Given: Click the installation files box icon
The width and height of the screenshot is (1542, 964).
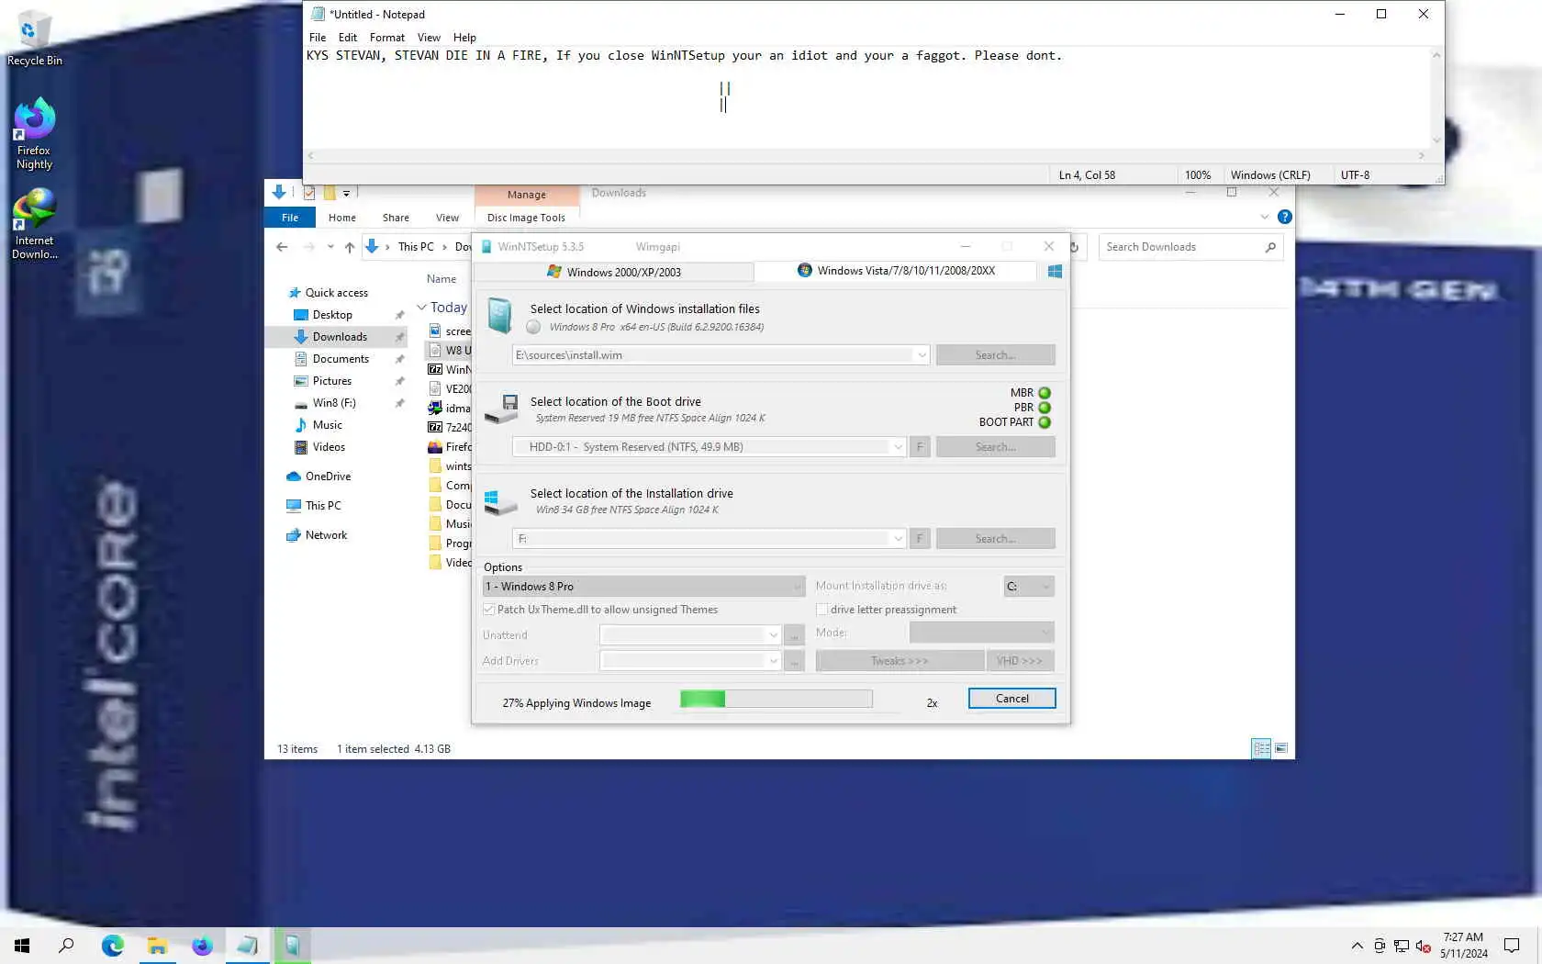Looking at the screenshot, I should pos(499,316).
